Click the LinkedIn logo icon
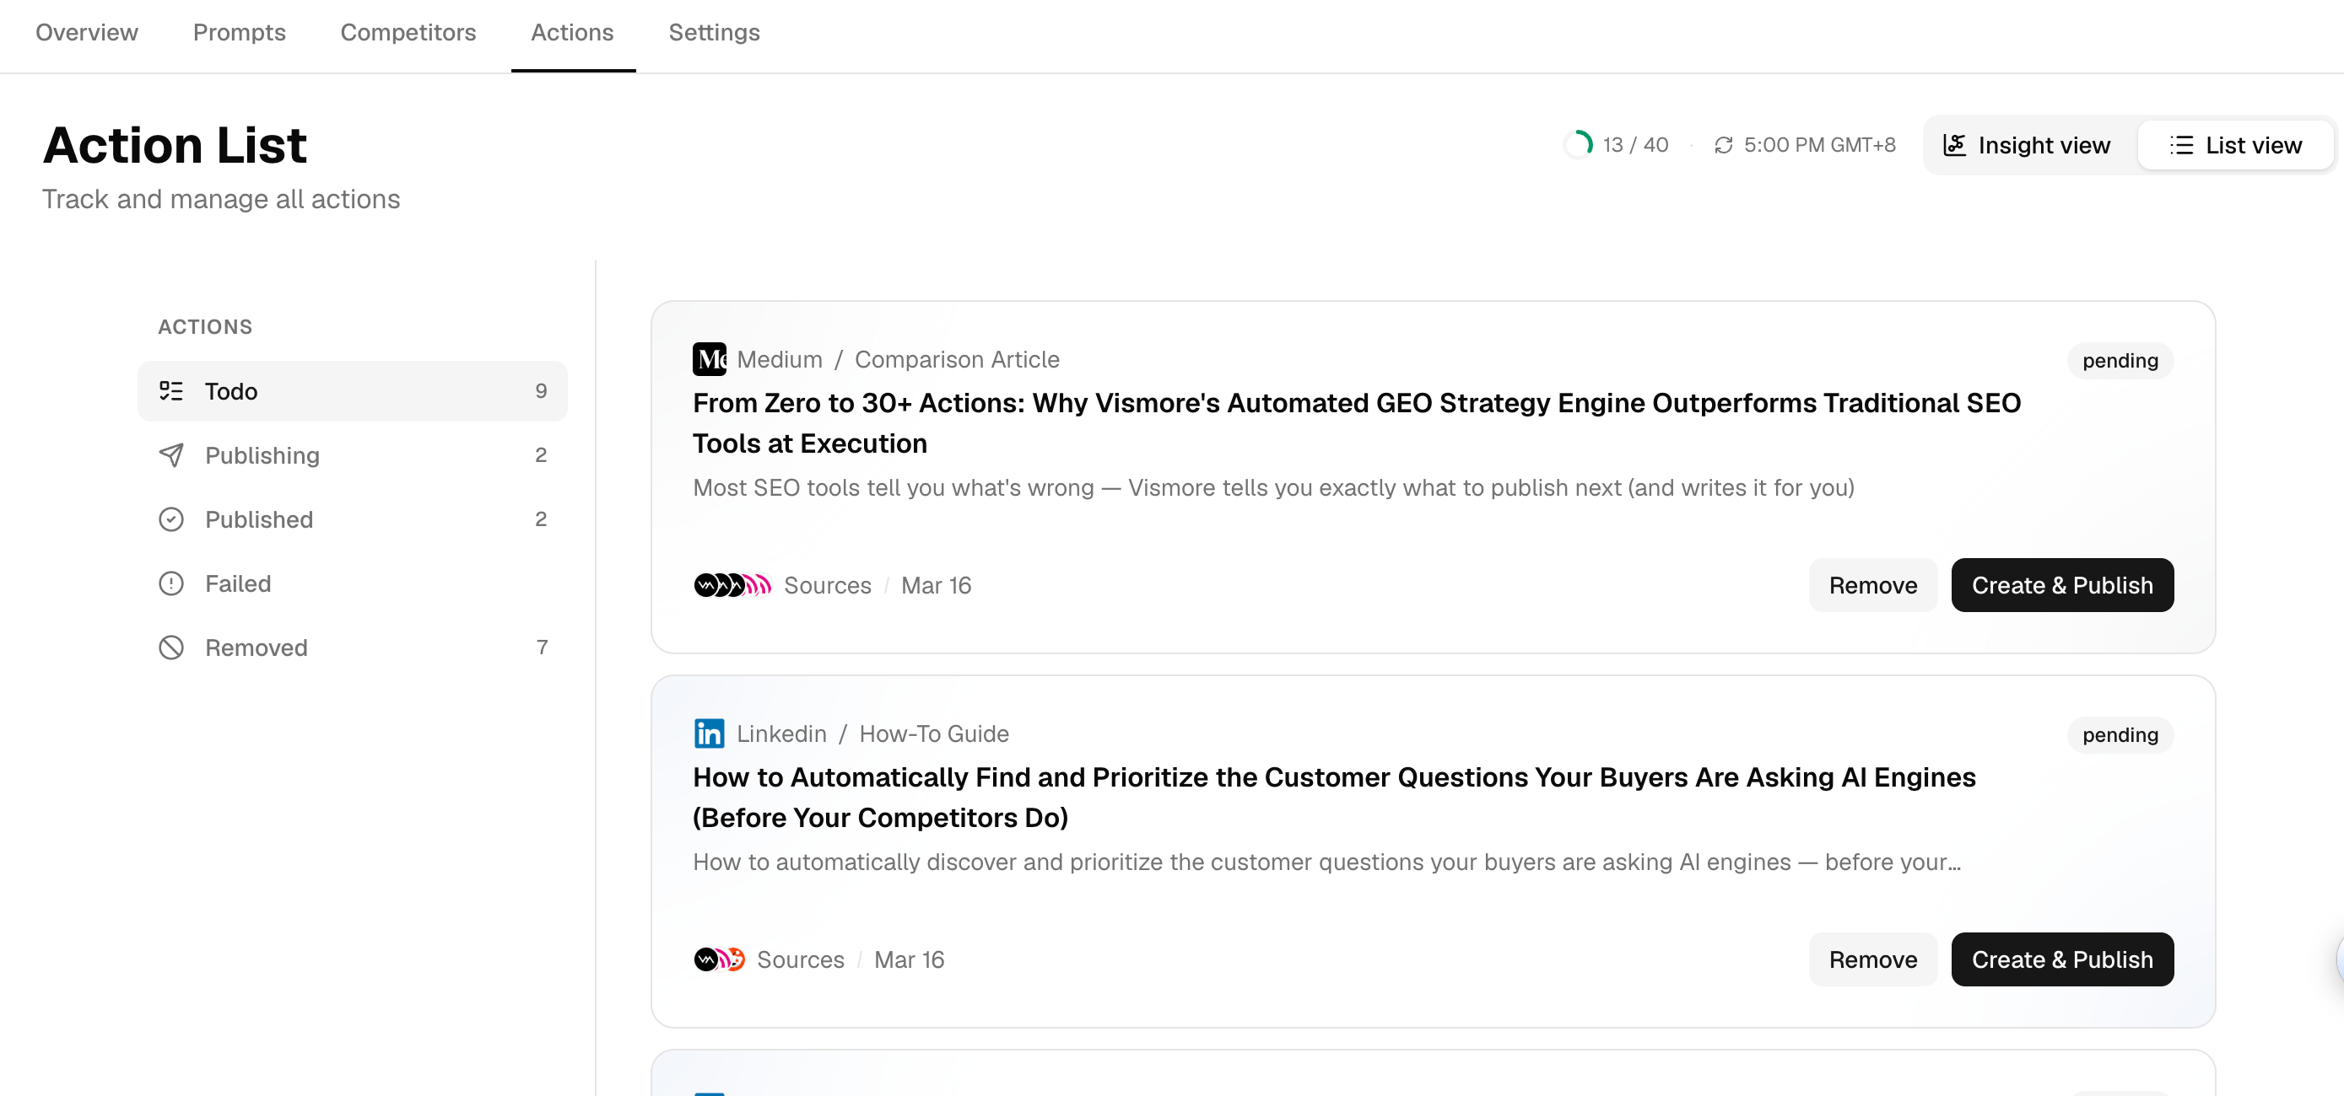This screenshot has width=2344, height=1096. point(709,733)
